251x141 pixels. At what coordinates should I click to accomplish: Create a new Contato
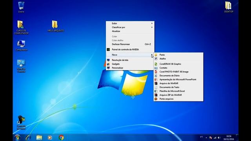pos(178,68)
